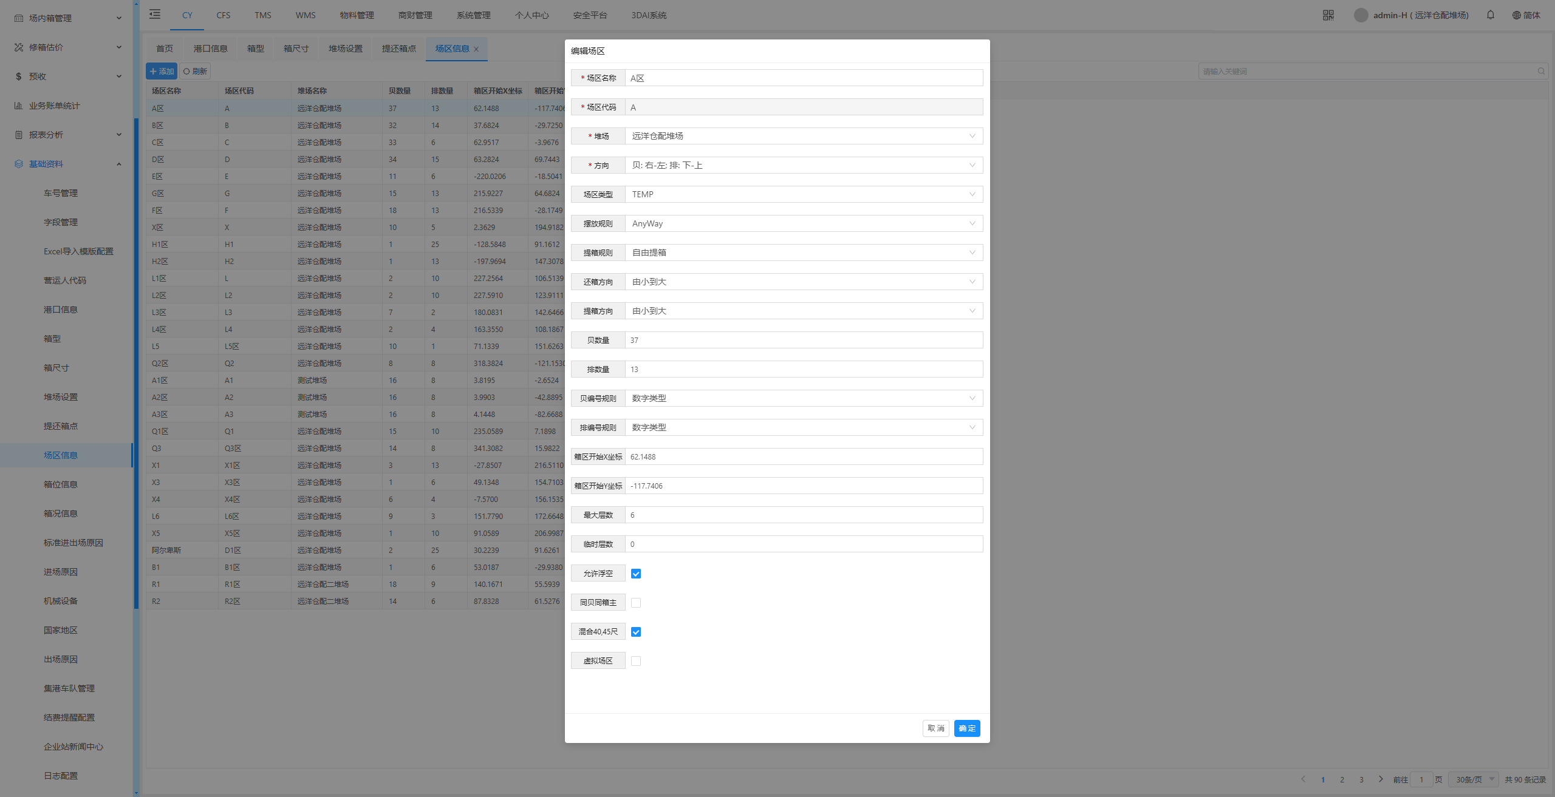Switch to the WMS top menu
The image size is (1555, 797).
click(306, 15)
